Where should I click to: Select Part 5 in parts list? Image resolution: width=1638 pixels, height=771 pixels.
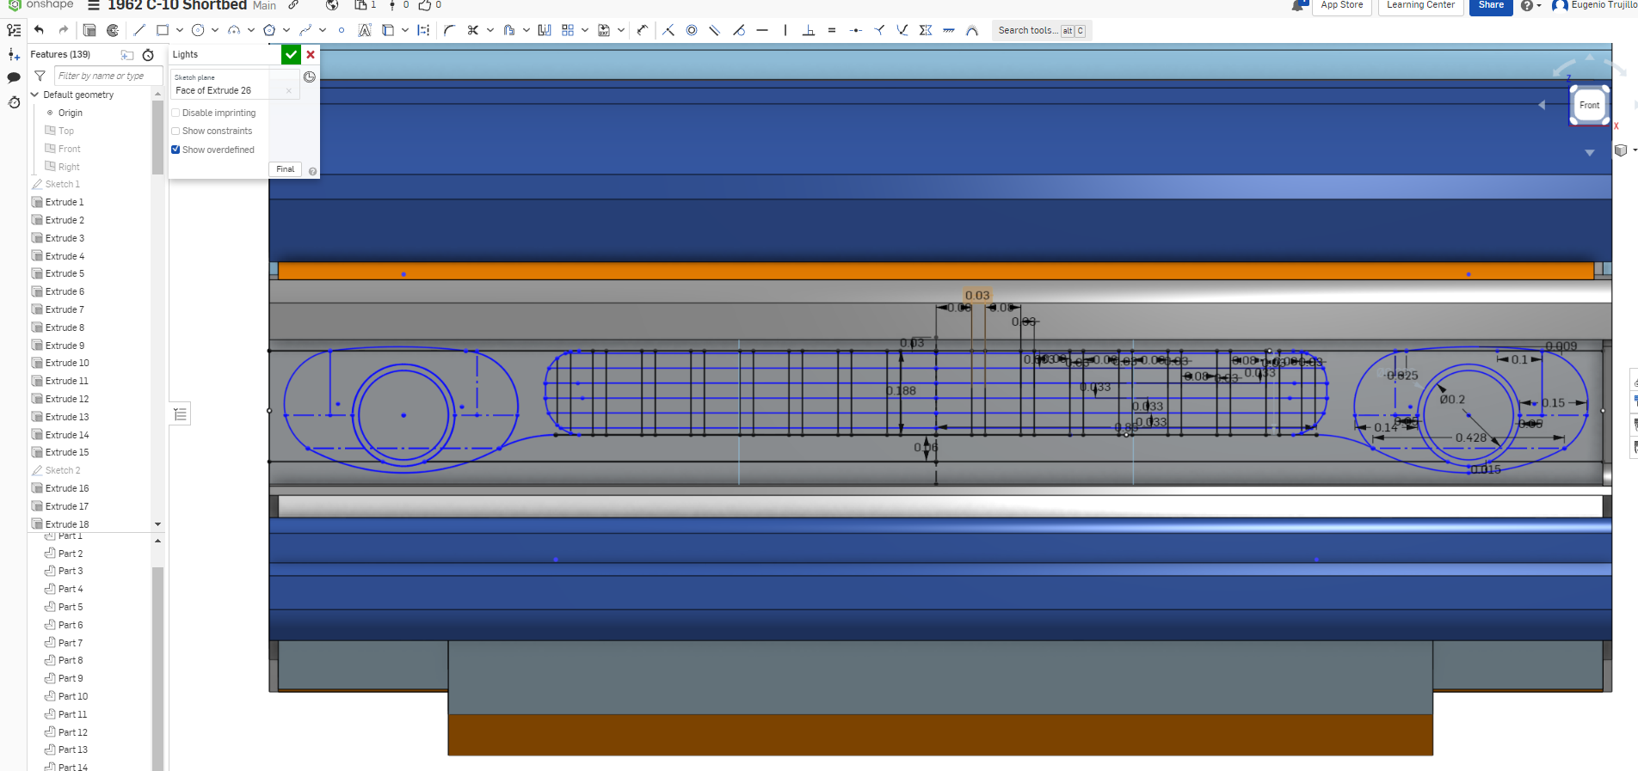(x=71, y=607)
